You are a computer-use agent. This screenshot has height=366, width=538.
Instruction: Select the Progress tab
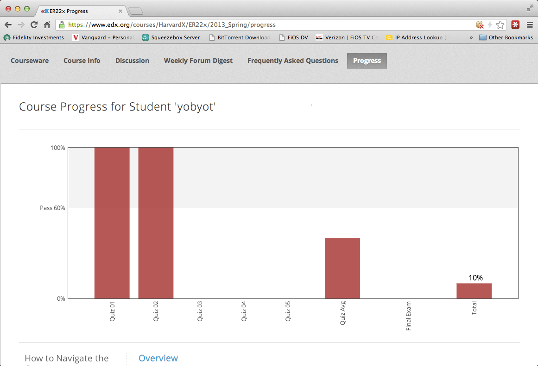coord(367,61)
